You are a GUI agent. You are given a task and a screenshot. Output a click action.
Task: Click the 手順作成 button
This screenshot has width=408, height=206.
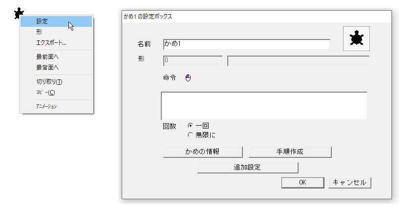coord(290,152)
